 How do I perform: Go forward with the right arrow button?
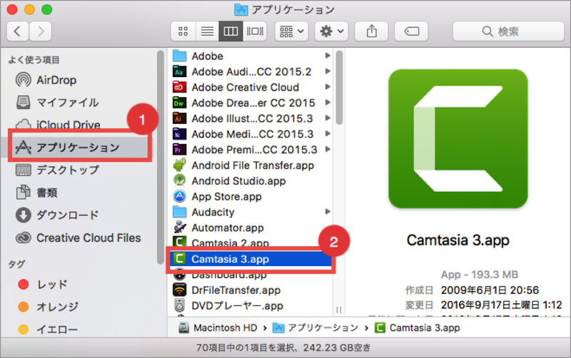coord(41,31)
